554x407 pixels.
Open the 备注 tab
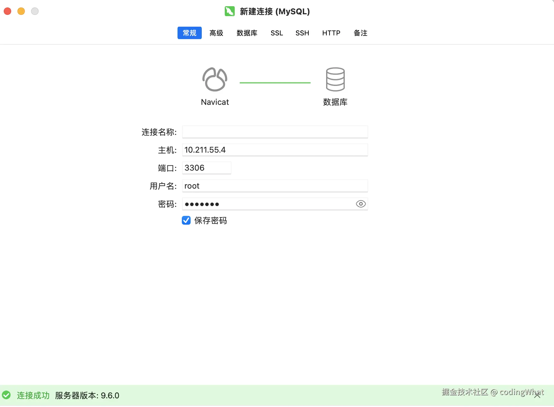point(361,33)
